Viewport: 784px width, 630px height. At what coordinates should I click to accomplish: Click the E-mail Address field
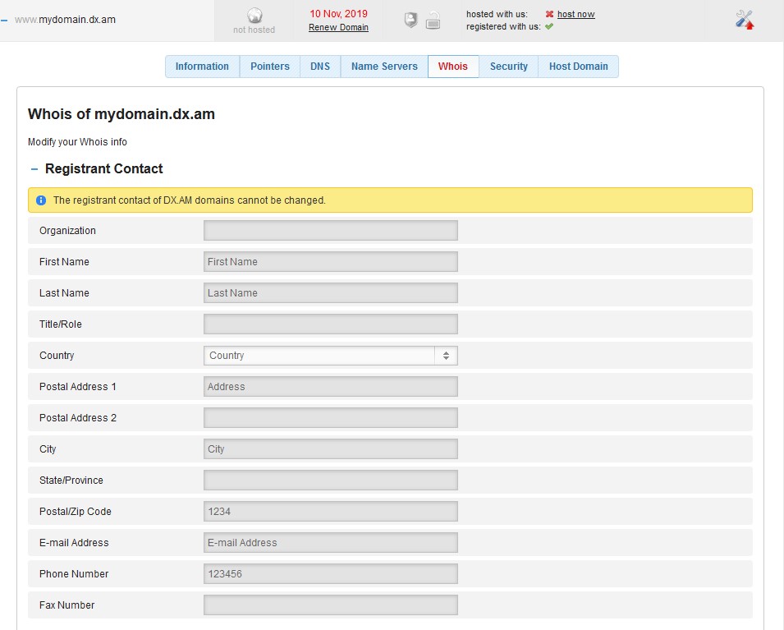(x=330, y=542)
